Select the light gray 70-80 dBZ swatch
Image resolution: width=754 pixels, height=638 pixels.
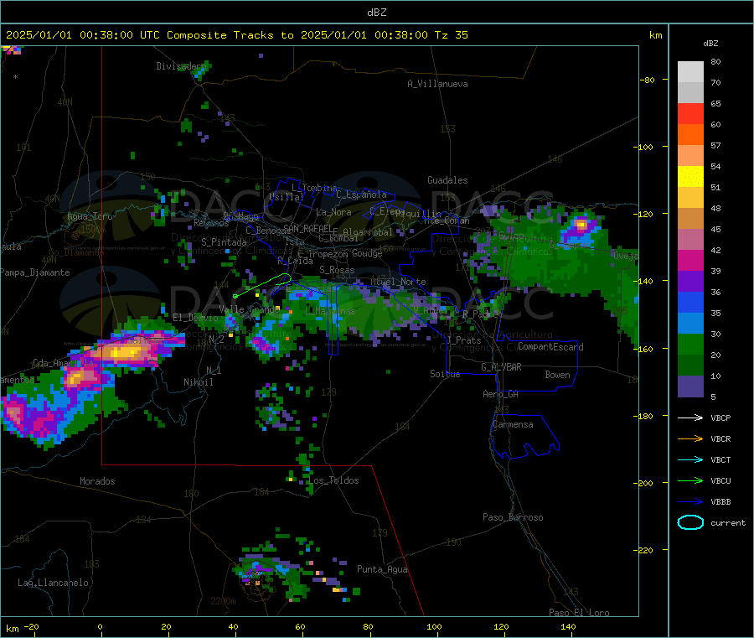tap(690, 72)
